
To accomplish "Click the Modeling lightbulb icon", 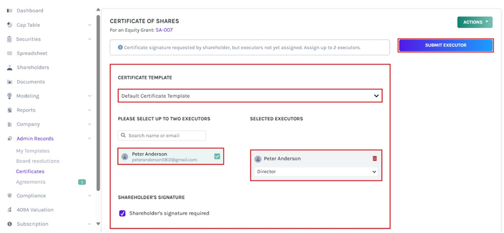I will 10,96.
